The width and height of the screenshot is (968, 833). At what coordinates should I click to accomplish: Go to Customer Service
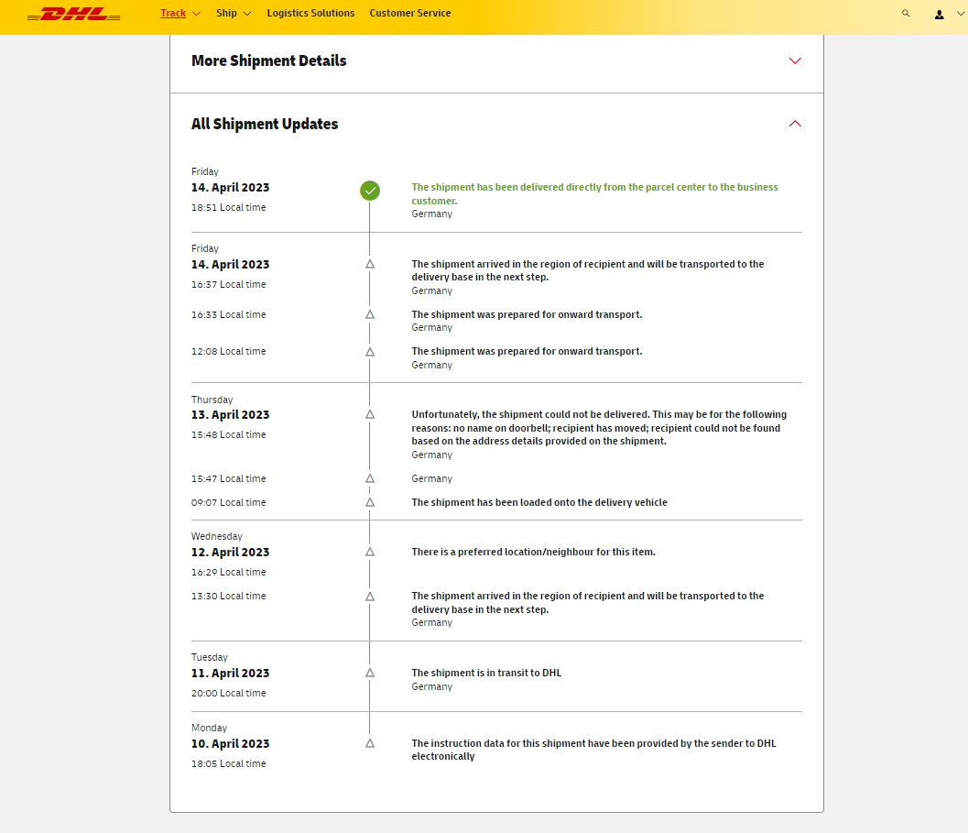[x=409, y=14]
